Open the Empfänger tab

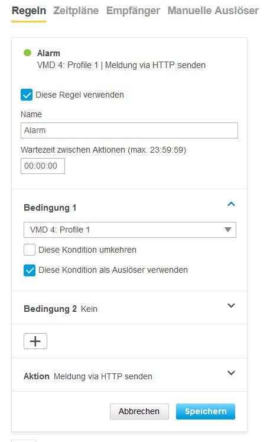point(133,11)
